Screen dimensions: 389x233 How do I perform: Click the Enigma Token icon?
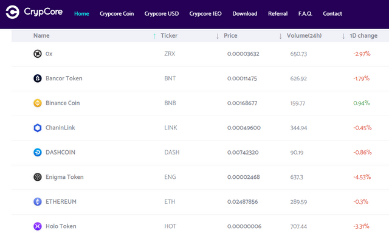[38, 177]
